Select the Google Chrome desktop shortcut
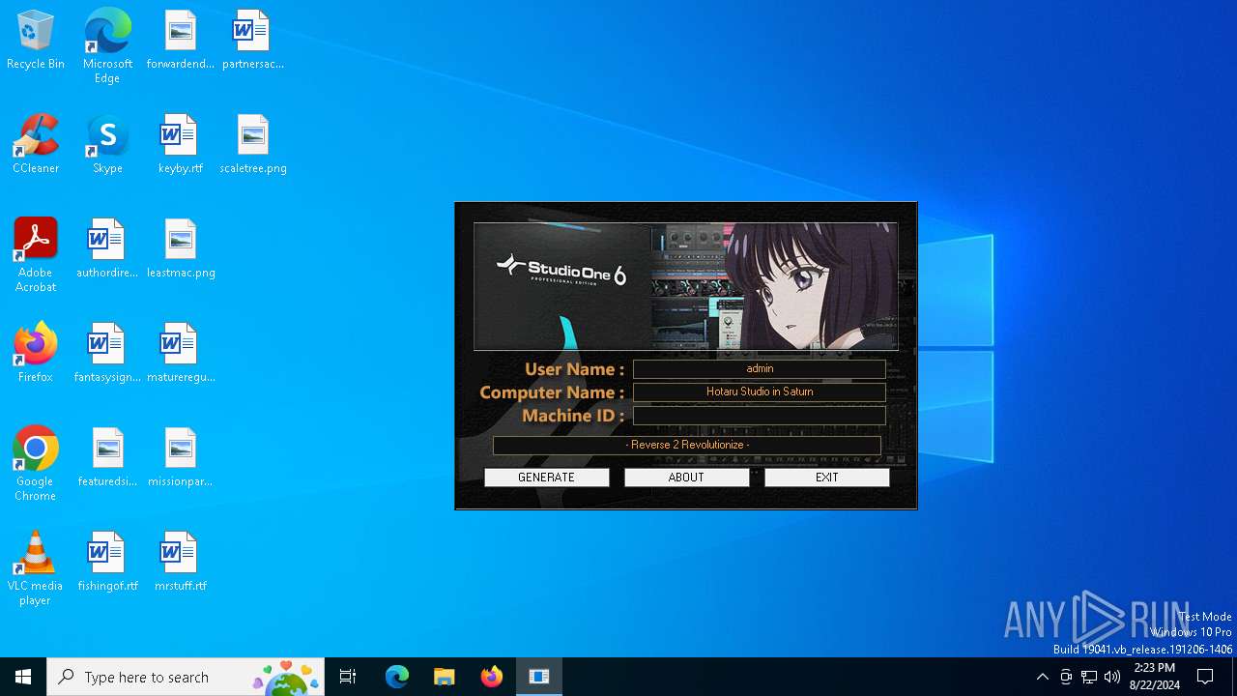 36,464
